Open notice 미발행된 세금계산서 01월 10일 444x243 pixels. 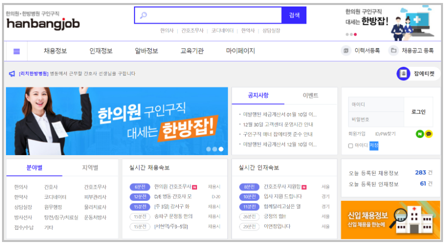280,114
